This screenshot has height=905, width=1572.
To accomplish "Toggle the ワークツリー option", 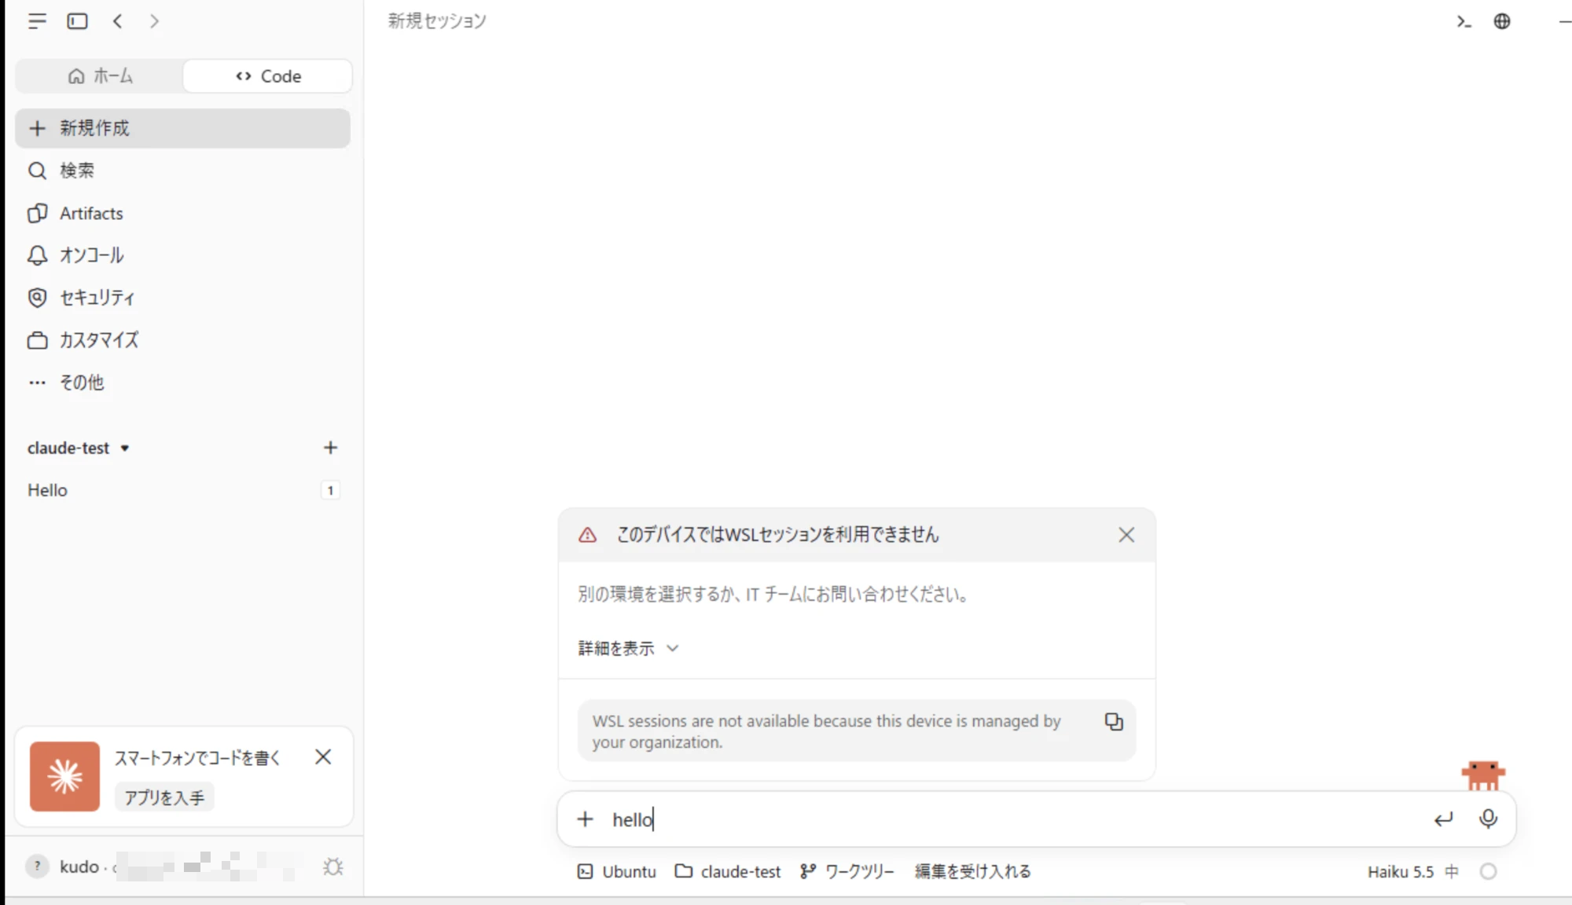I will click(847, 871).
